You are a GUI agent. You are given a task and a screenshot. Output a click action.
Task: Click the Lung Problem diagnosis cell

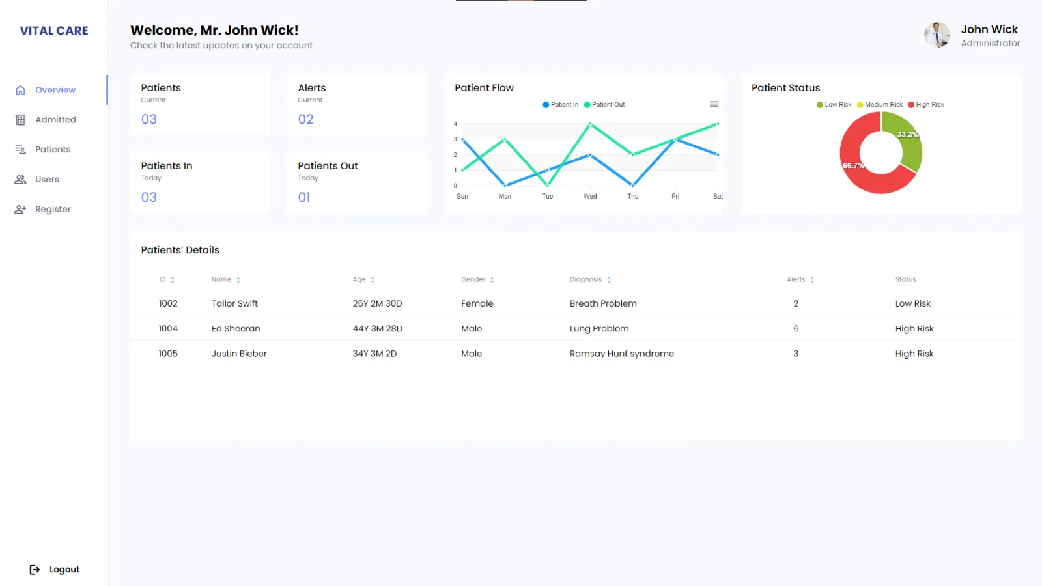[599, 329]
